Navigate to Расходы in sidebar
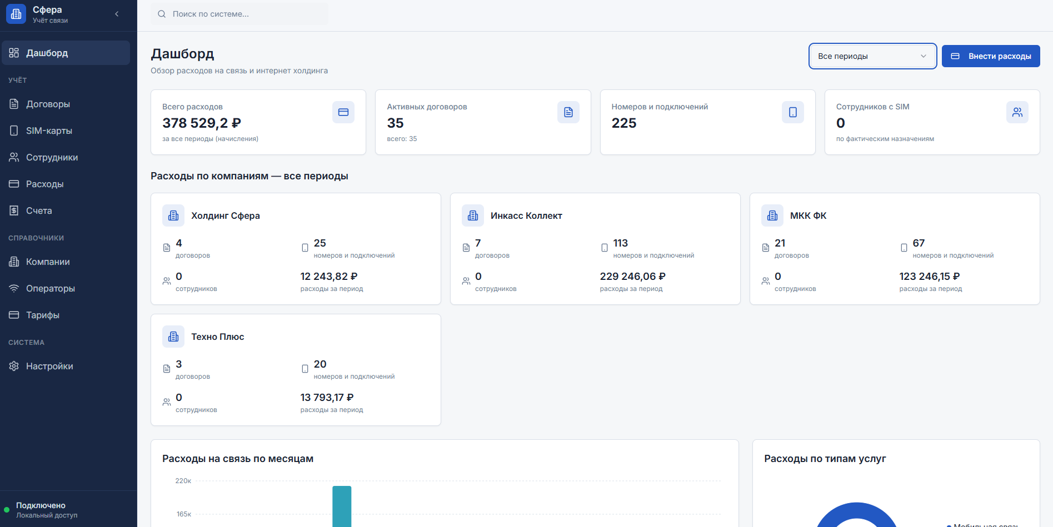This screenshot has width=1053, height=527. tap(66, 184)
